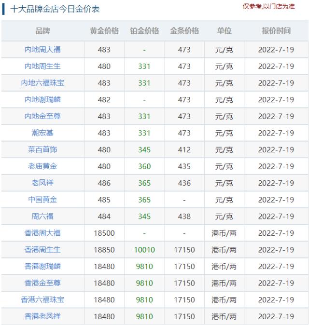The image size is (309, 325).
Task: Select the 老凤祥 brand link
Action: (42, 183)
